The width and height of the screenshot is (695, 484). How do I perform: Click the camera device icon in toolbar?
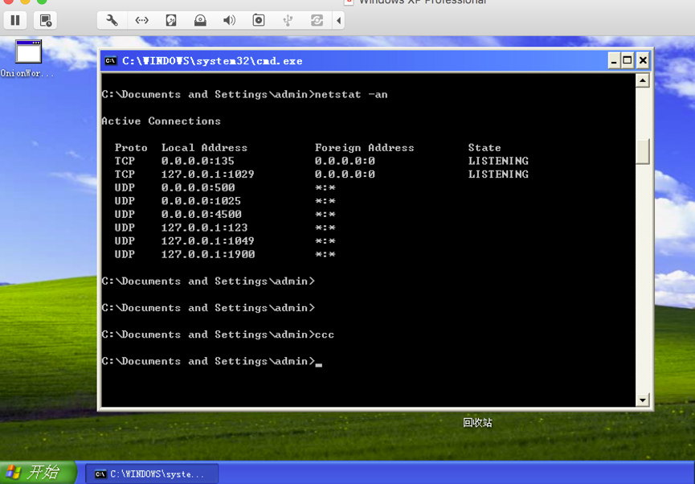[259, 20]
